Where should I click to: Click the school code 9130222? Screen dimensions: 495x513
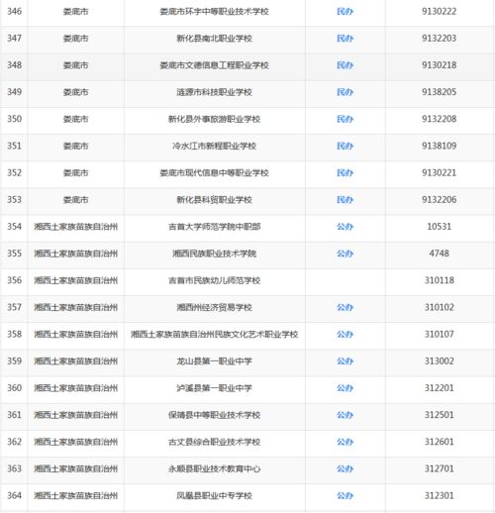[x=439, y=12]
